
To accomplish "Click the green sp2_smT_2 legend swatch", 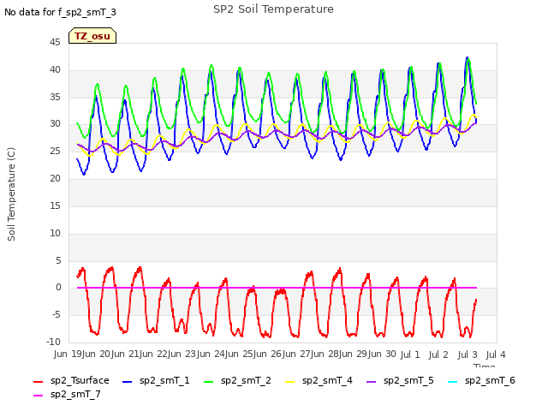I will (x=209, y=382).
